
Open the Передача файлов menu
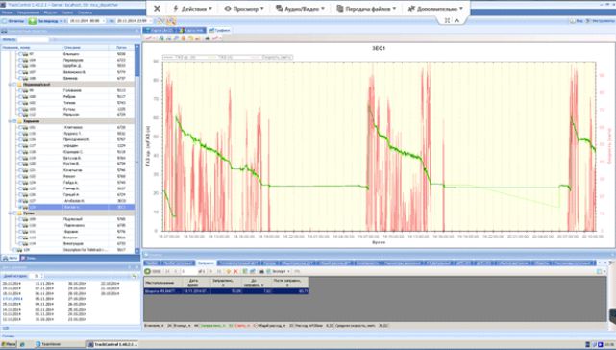pyautogui.click(x=366, y=9)
